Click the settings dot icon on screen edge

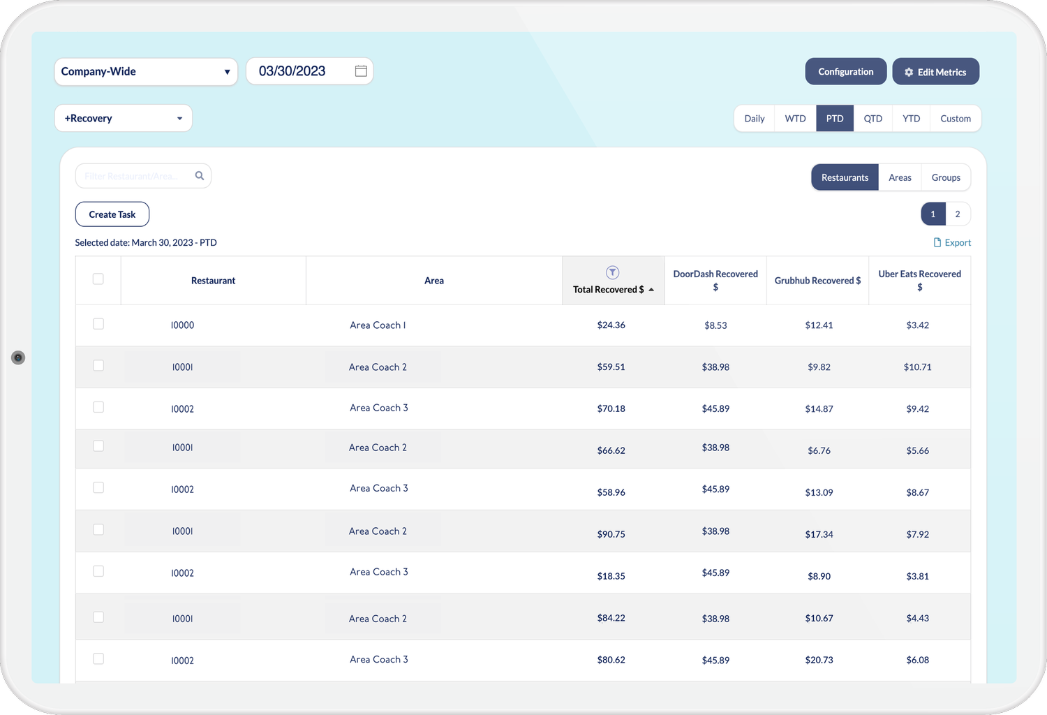tap(17, 357)
